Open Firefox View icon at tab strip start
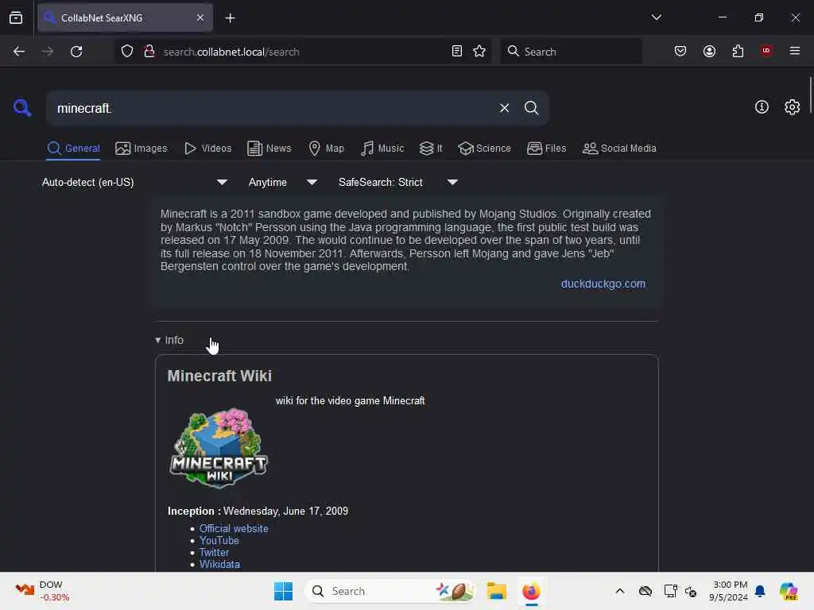Screen dimensions: 814x610 (x=16, y=17)
